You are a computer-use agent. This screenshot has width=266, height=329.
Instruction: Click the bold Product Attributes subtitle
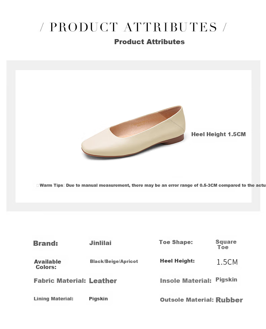149,42
